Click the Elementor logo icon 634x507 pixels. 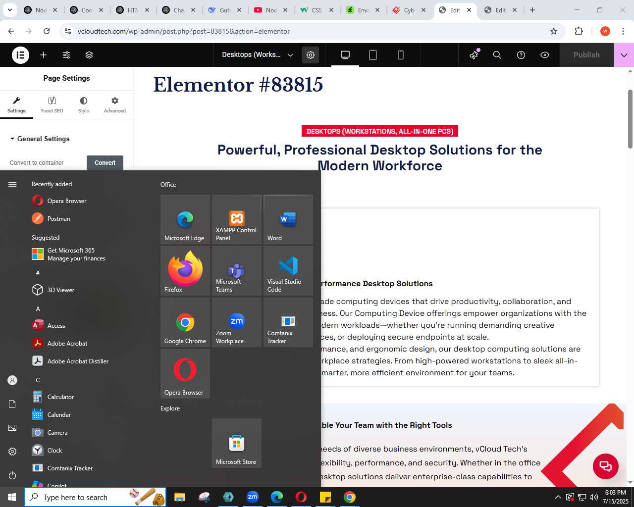[21, 55]
